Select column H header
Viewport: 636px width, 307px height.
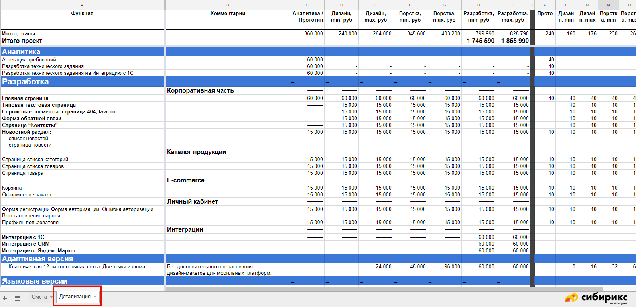pyautogui.click(x=478, y=5)
